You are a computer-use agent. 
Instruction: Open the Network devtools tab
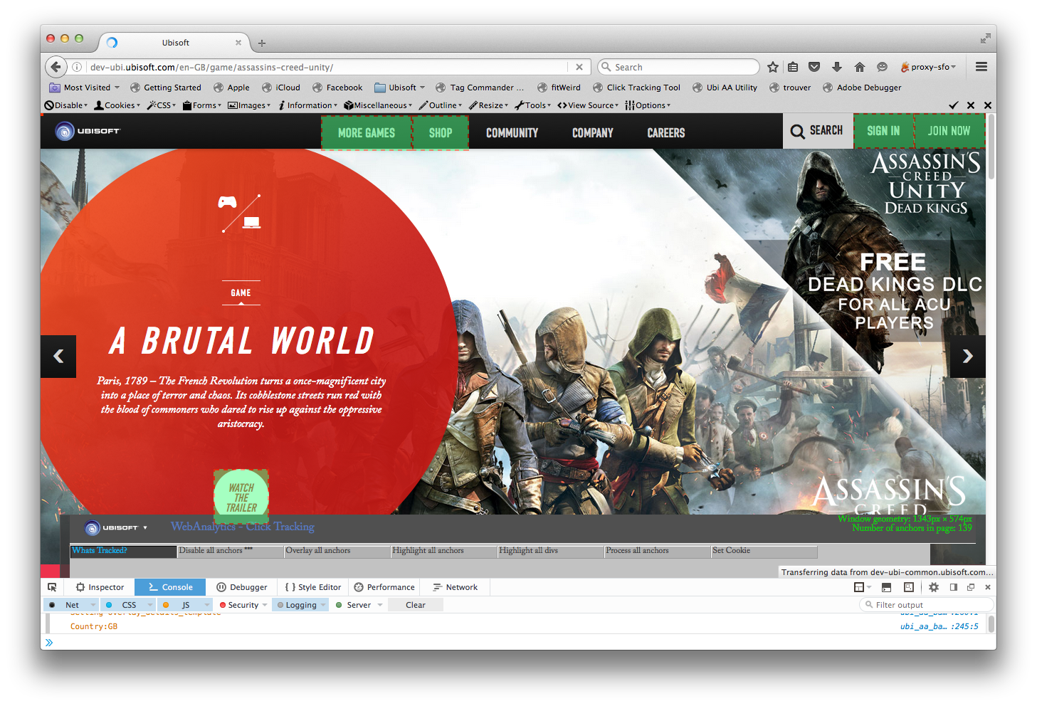(x=456, y=587)
